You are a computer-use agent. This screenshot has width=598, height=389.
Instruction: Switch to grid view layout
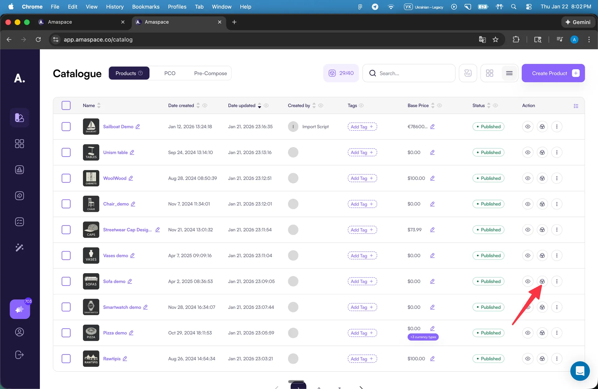click(x=489, y=73)
